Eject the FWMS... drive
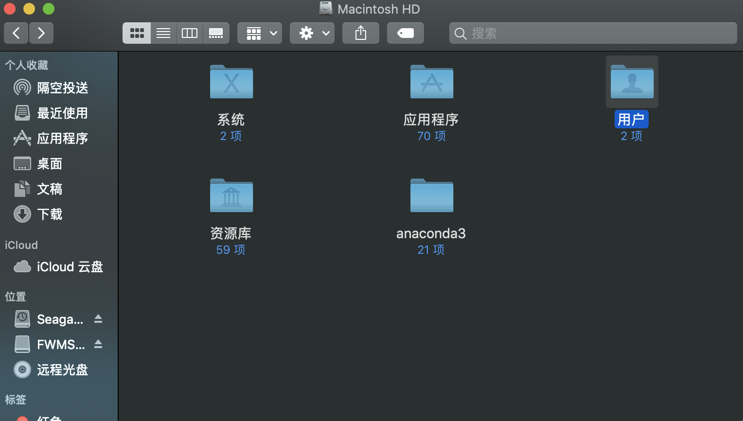The width and height of the screenshot is (743, 421). click(x=98, y=344)
